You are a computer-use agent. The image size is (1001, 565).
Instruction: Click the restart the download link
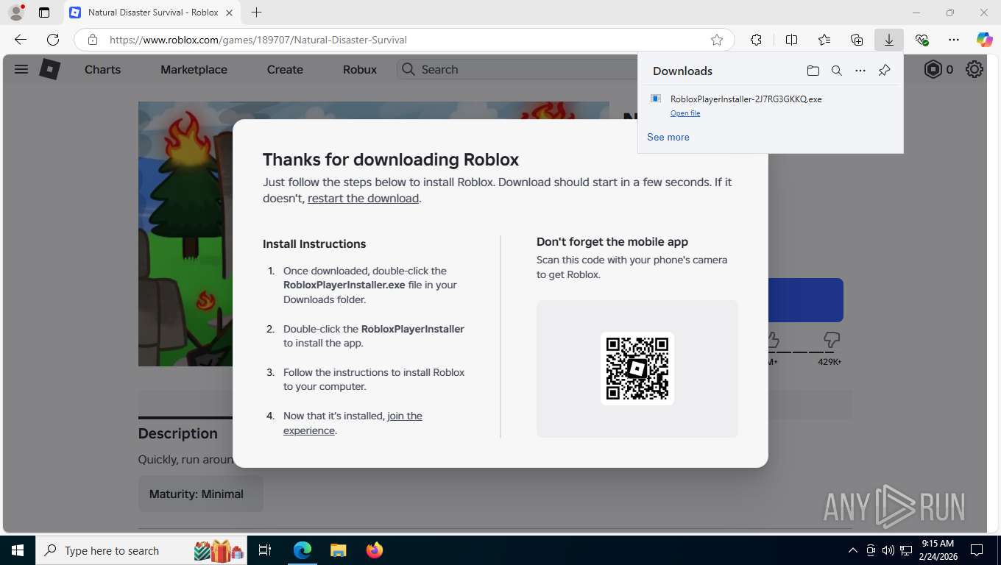coord(363,199)
